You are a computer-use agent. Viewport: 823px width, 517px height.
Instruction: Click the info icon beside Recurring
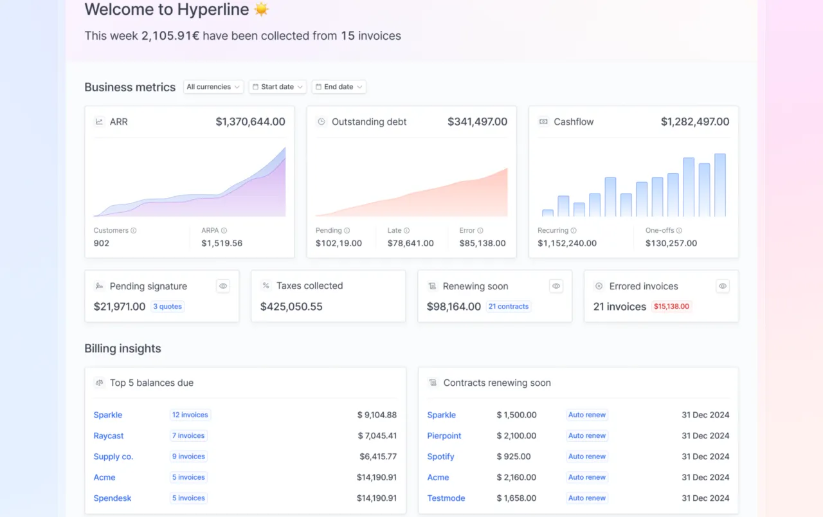click(x=574, y=230)
